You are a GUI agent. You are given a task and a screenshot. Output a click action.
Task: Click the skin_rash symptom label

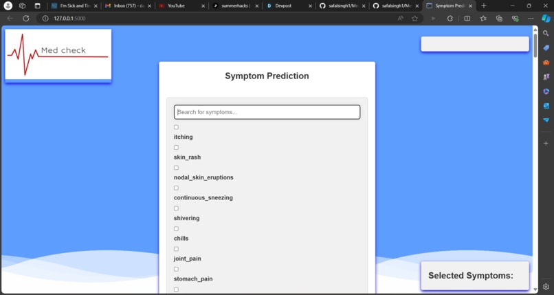tap(187, 157)
